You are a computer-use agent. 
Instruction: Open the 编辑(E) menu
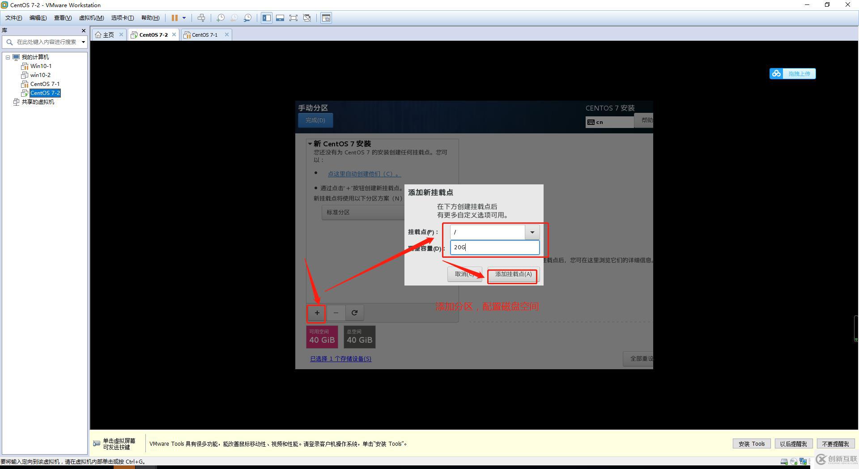pos(38,18)
